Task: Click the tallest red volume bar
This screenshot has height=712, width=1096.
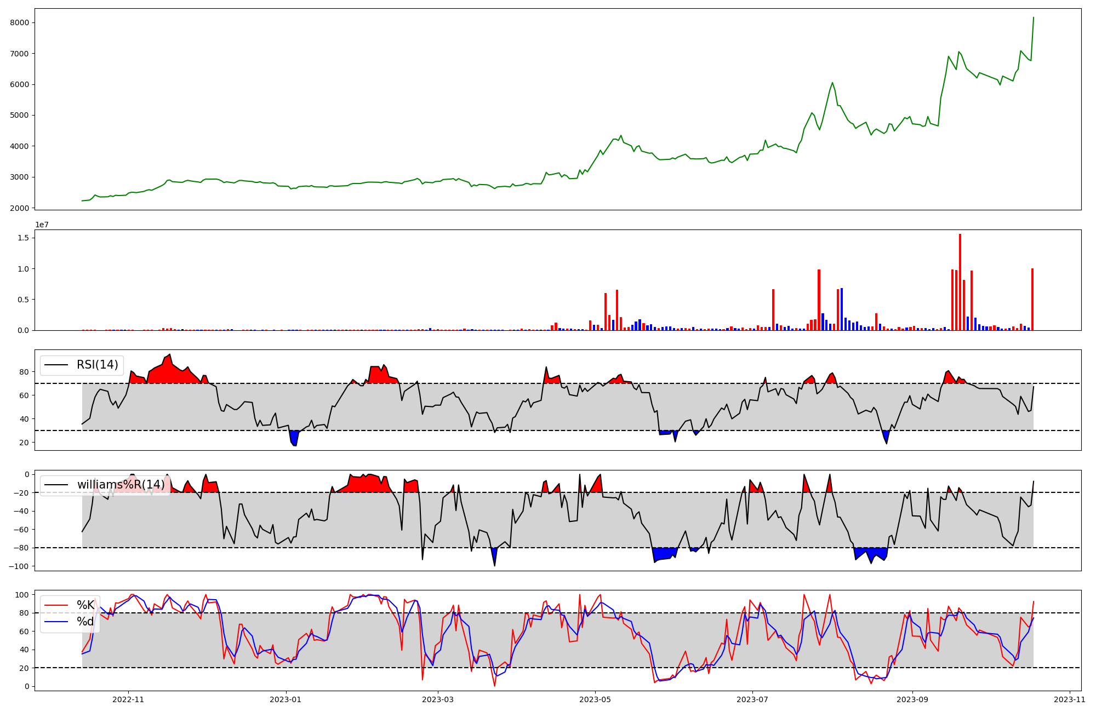Action: [960, 282]
